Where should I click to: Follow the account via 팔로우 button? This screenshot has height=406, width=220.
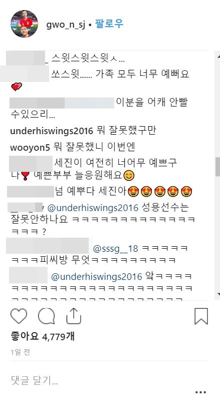109,24
